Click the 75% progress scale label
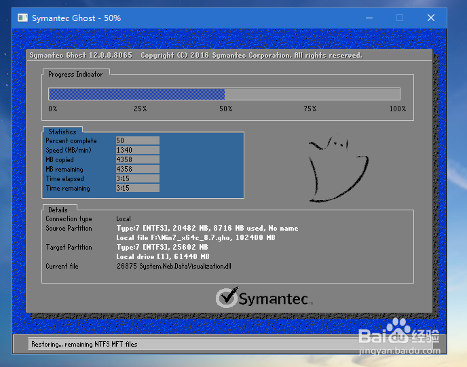 click(310, 109)
